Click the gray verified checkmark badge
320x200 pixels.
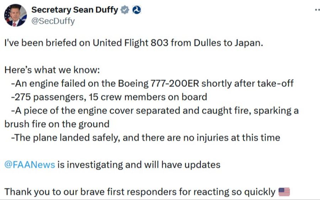click(x=124, y=10)
